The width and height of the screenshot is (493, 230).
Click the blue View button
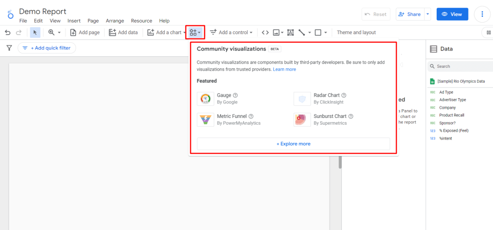click(452, 14)
